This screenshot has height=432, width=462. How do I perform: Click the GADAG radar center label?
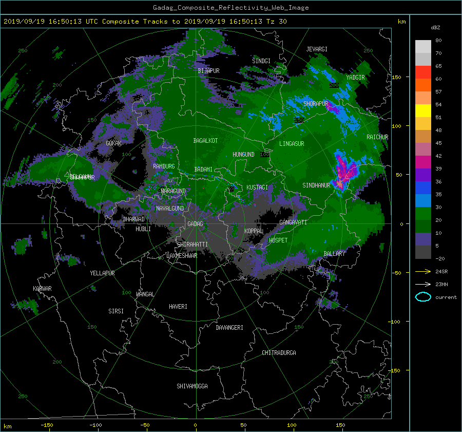coord(195,224)
